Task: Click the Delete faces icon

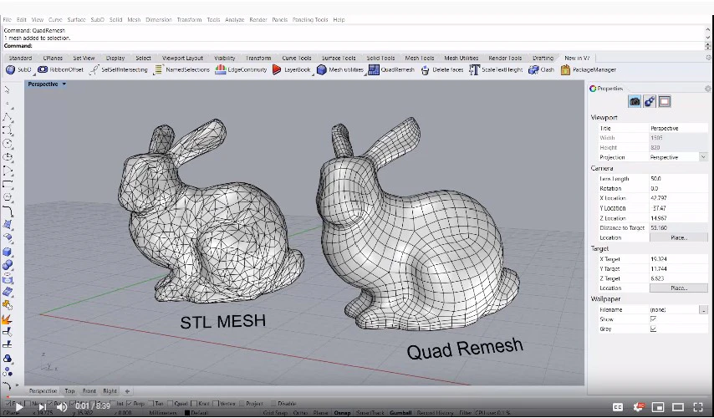Action: coord(425,70)
